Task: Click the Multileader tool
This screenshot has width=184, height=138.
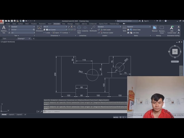Action: (93, 29)
